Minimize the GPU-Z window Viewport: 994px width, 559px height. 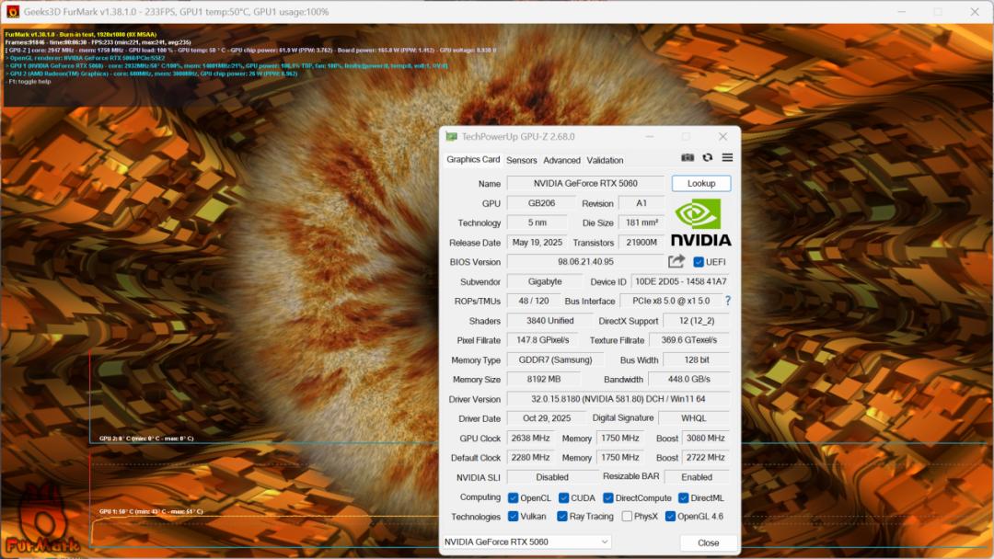tap(650, 137)
